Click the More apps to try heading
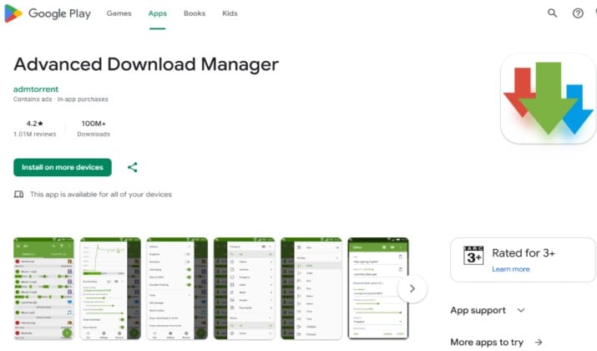The height and width of the screenshot is (351, 597). (x=487, y=343)
